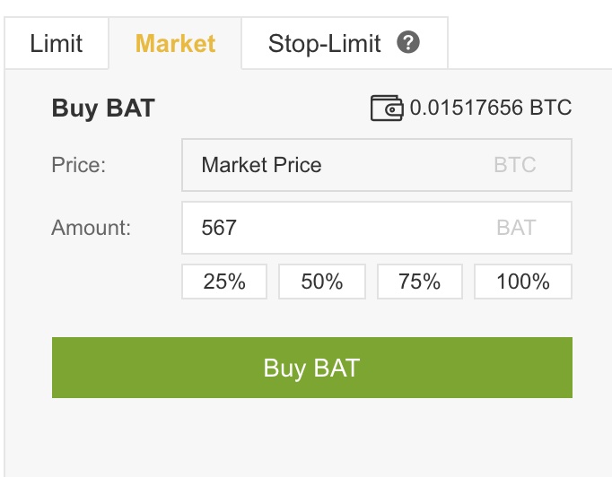Click the wallet icon beside the balance

[x=387, y=108]
